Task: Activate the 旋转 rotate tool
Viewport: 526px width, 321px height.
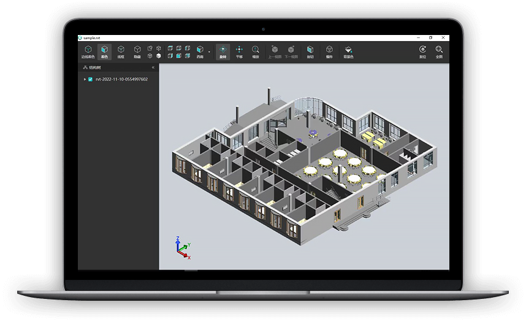Action: pos(223,52)
